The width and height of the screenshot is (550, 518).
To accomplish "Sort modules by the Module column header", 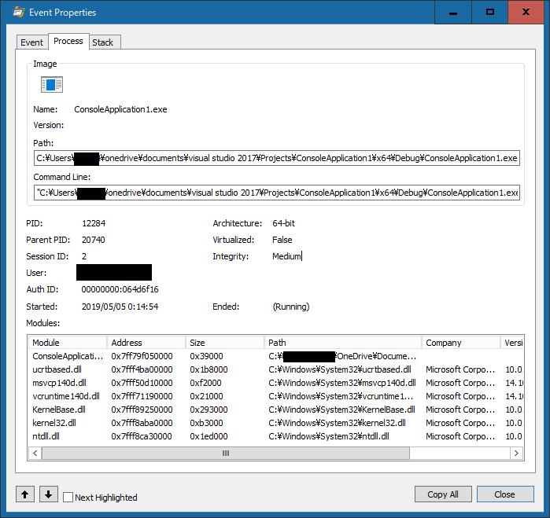I will click(x=68, y=343).
